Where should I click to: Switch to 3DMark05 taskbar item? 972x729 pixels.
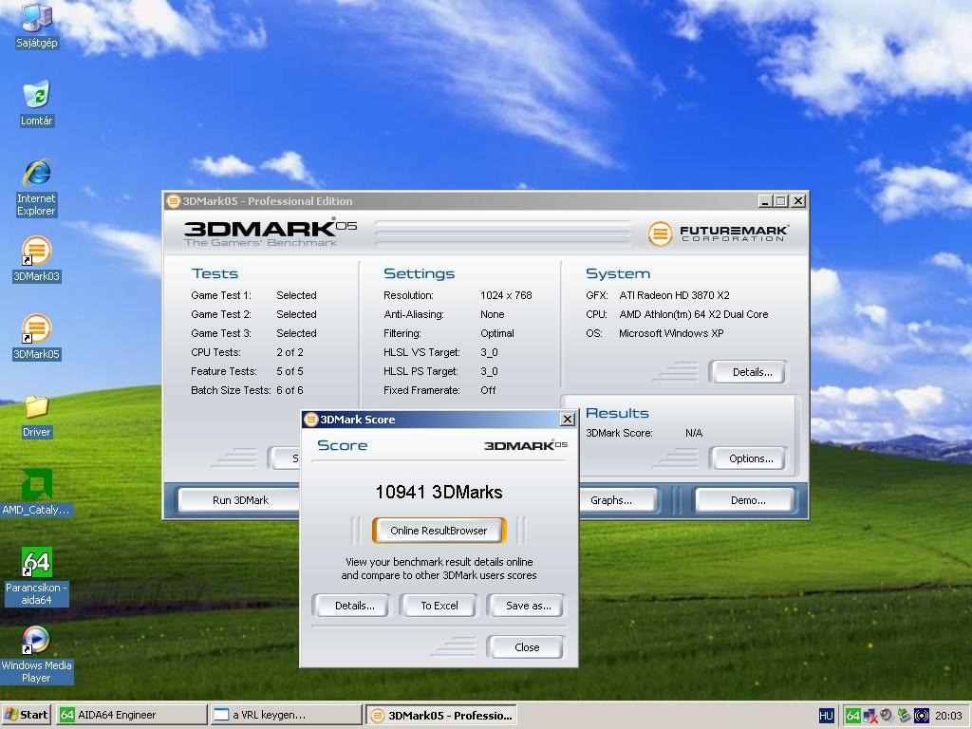click(440, 715)
